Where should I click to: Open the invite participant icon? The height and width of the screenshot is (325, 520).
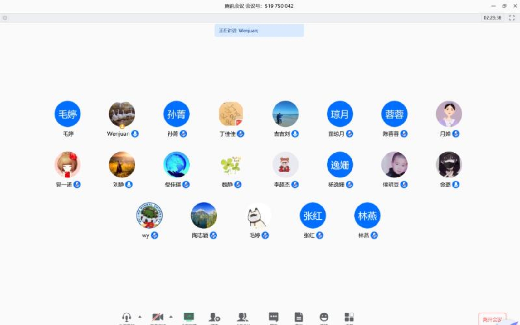coord(214,317)
